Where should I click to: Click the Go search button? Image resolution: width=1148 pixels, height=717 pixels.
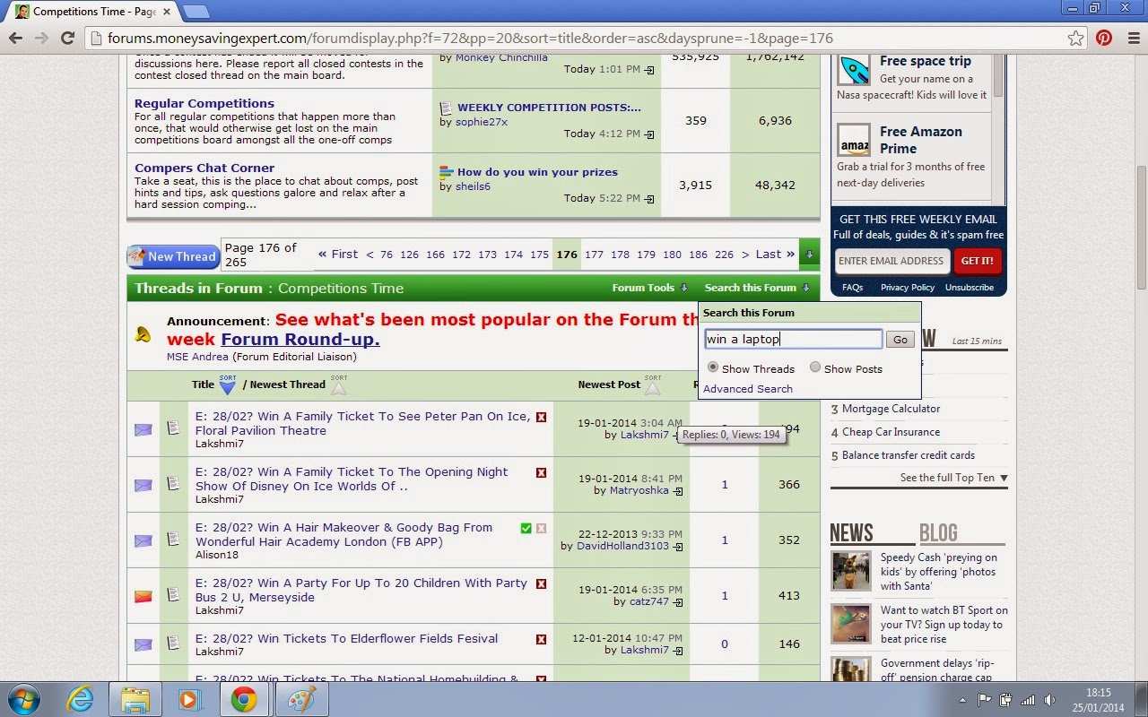pyautogui.click(x=900, y=339)
